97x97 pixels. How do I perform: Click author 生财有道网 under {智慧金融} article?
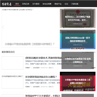pyautogui.click(x=36, y=68)
